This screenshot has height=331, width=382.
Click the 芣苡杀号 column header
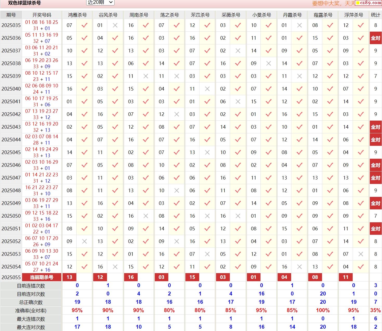click(x=200, y=15)
